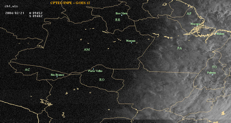Select the AC state label
This screenshot has height=123, width=231.
pyautogui.click(x=27, y=70)
